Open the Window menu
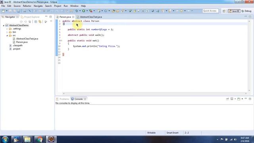The height and width of the screenshot is (143, 254). click(74, 6)
